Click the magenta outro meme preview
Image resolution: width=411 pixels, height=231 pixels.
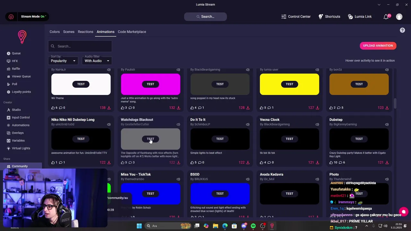click(151, 84)
